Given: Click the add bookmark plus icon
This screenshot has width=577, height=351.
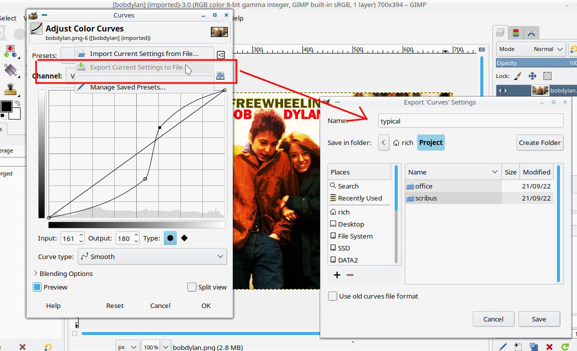Looking at the screenshot, I should tap(337, 275).
